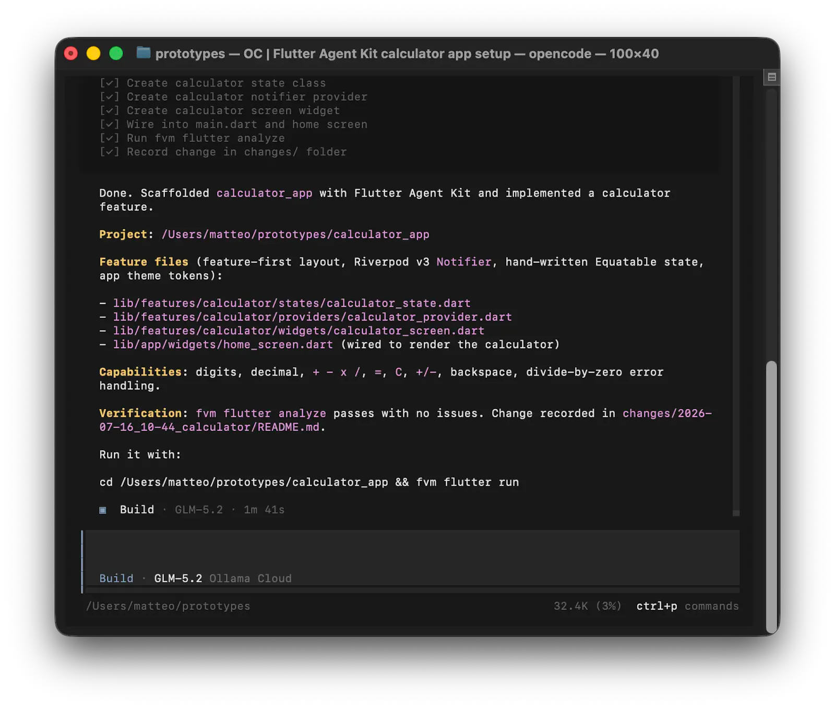Viewport: 835px width, 709px height.
Task: Click the 'Create calculator state class' checkbox
Action: 110,83
